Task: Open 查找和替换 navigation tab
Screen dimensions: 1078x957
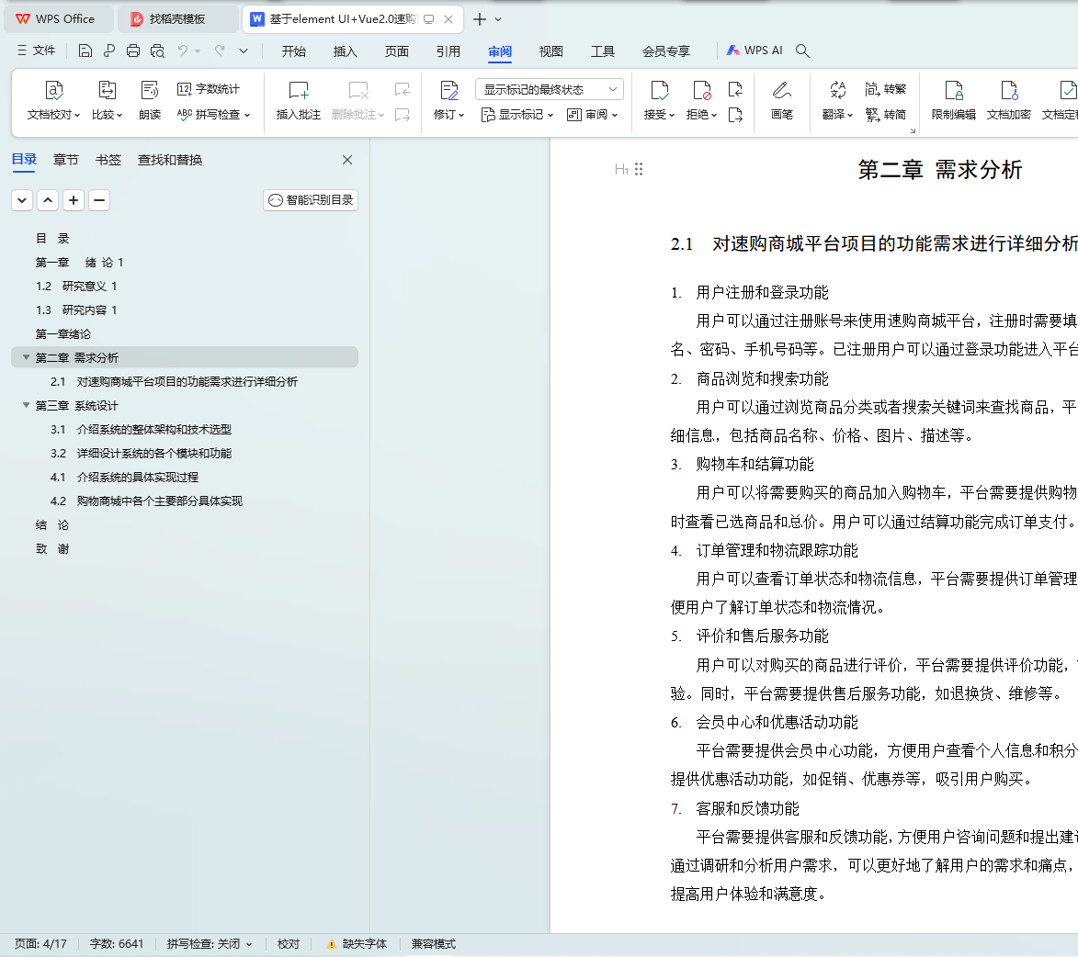Action: 170,160
